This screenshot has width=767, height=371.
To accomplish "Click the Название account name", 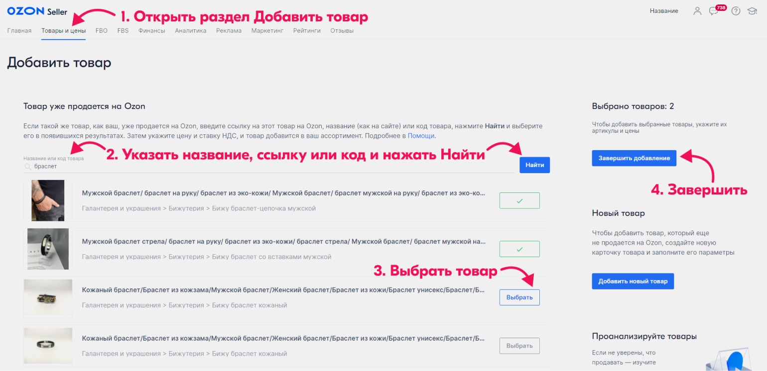I will [x=664, y=11].
